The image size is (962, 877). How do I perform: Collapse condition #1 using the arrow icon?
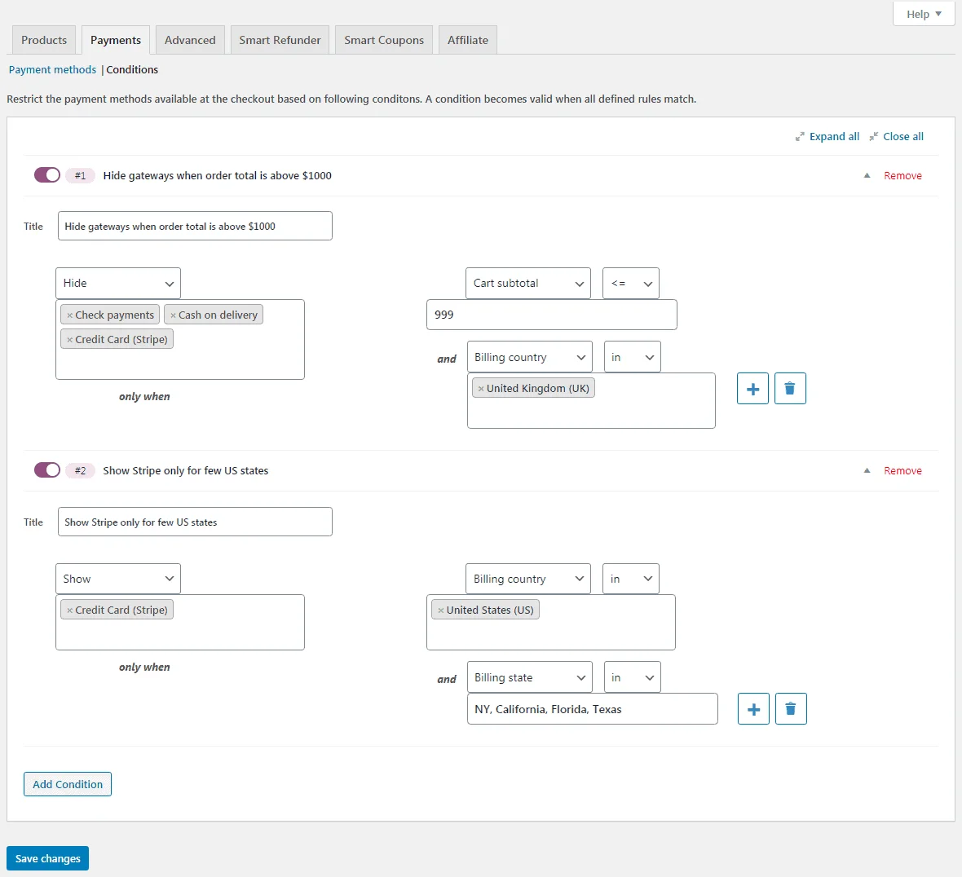[867, 175]
